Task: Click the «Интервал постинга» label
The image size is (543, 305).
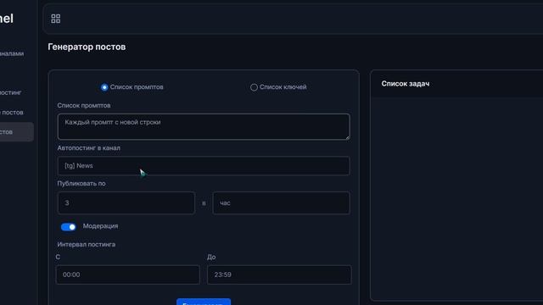Action: (x=87, y=244)
